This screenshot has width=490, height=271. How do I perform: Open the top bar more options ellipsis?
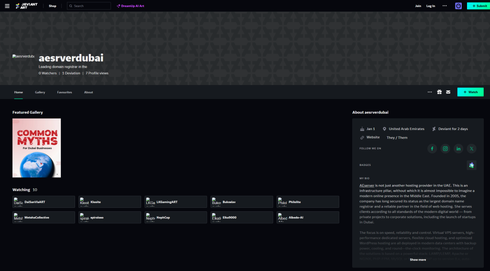coord(445,6)
